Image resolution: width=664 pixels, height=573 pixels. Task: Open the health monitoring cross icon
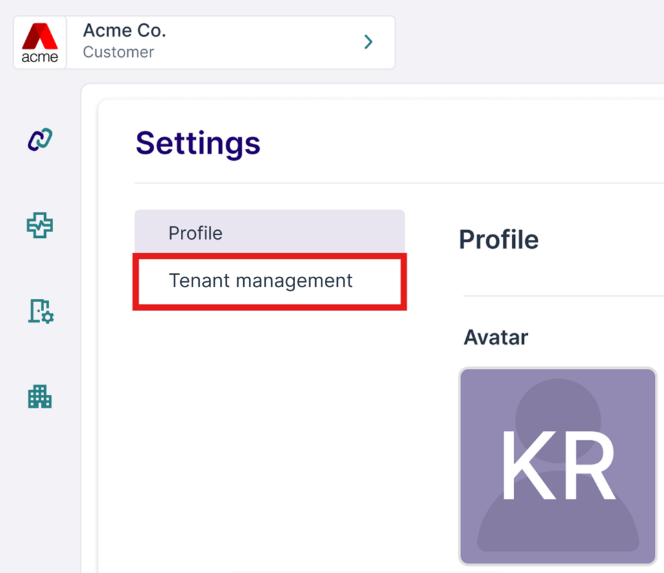point(40,225)
